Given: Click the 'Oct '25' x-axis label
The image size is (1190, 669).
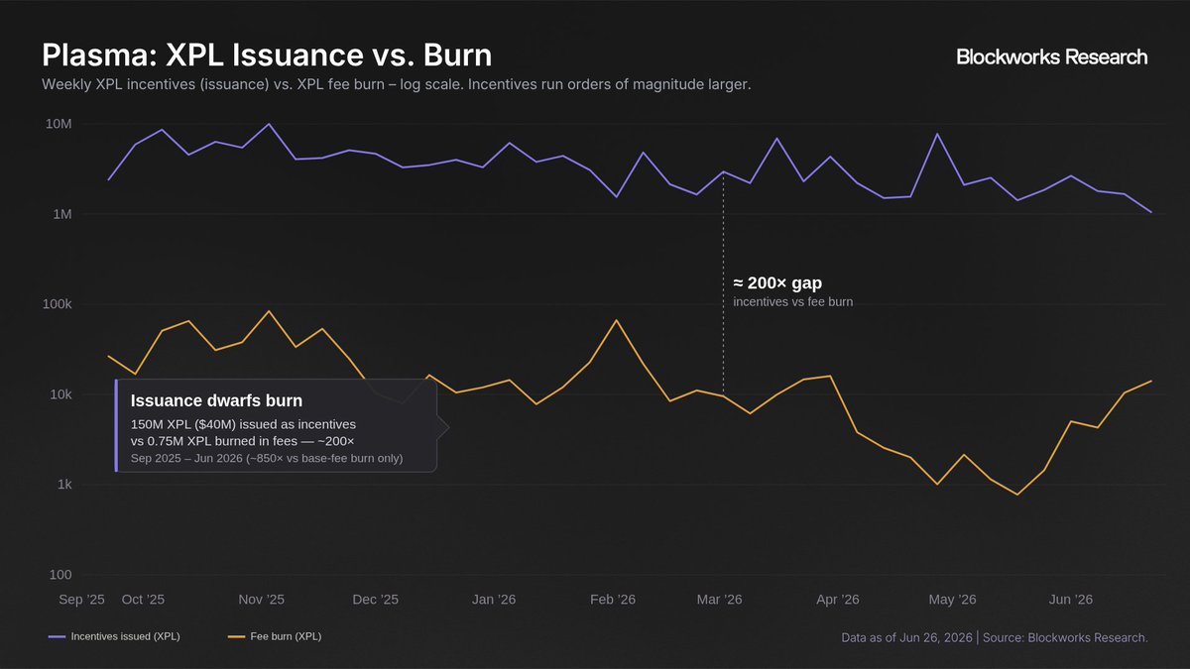Looking at the screenshot, I should (x=143, y=600).
